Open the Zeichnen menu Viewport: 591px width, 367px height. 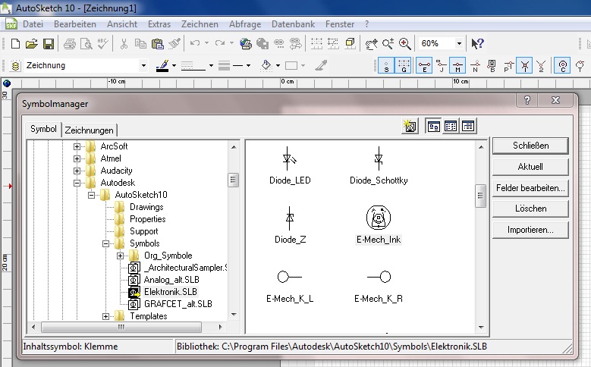[x=200, y=24]
